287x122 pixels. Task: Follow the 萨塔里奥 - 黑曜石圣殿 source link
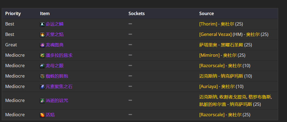tap(221, 45)
